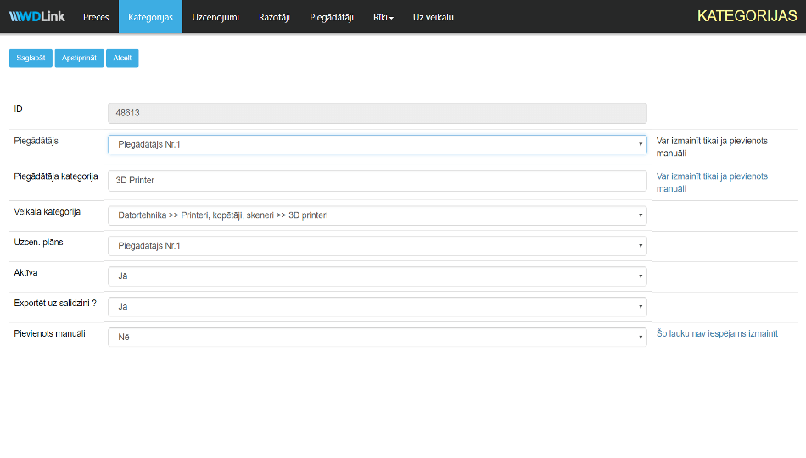
Task: Cancel with the Atcelt button
Action: coord(122,58)
